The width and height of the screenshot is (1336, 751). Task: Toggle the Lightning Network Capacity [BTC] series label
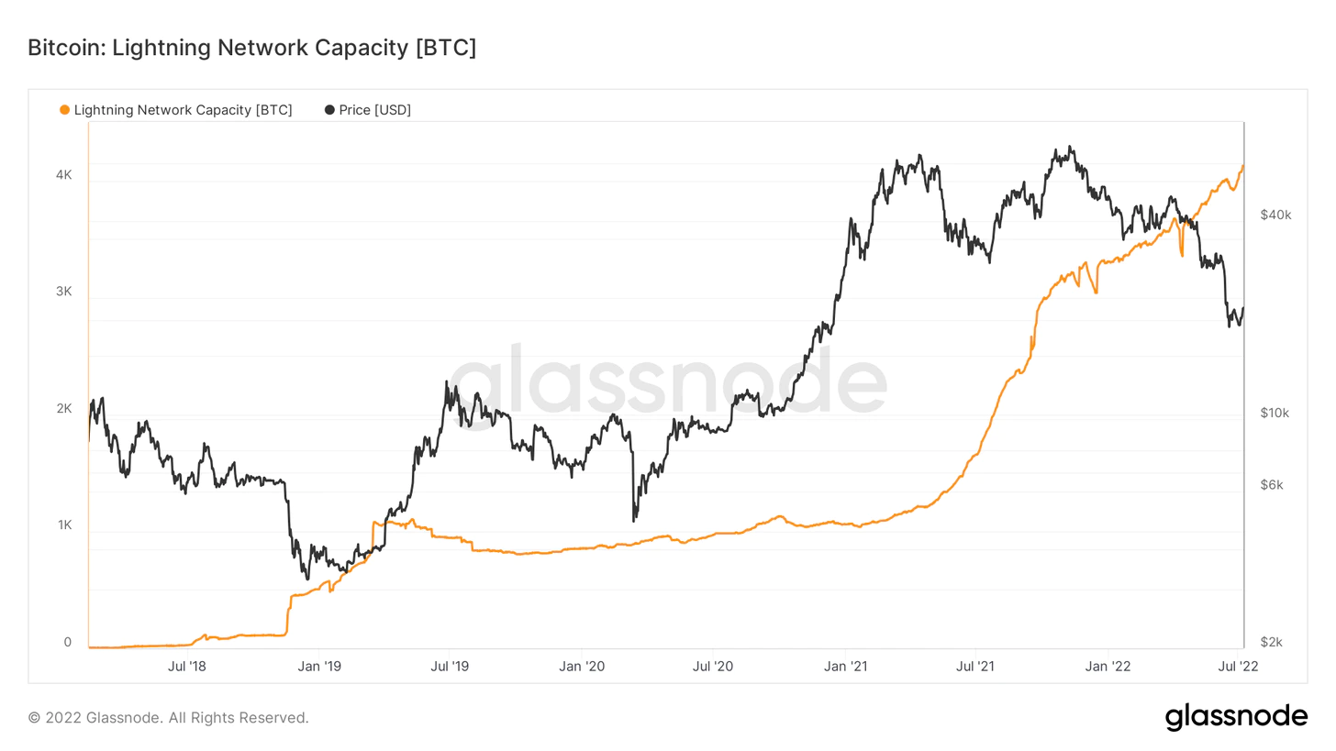[x=183, y=110]
